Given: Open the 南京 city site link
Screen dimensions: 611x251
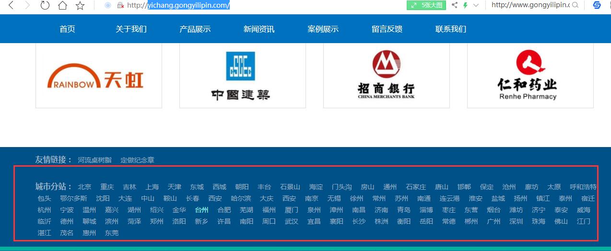Looking at the screenshot, I should pyautogui.click(x=312, y=198).
